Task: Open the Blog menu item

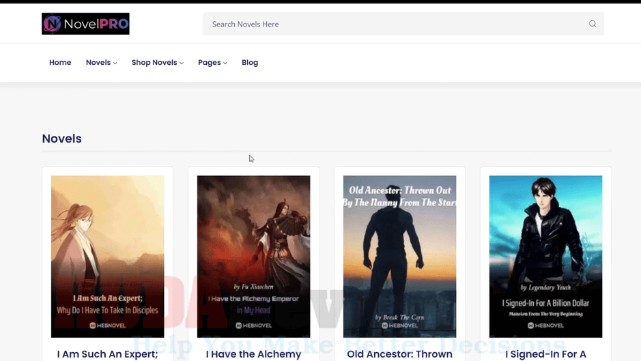Action: coord(250,63)
